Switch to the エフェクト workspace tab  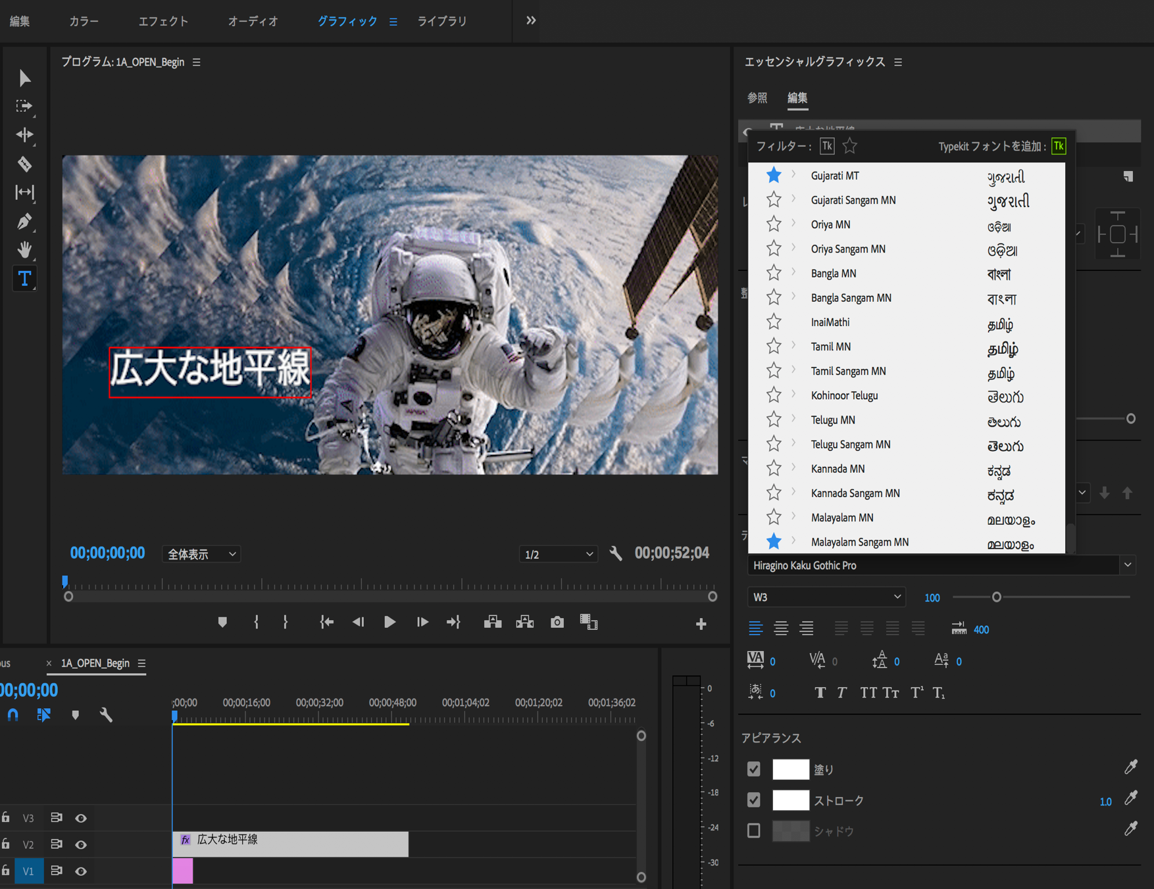point(163,21)
